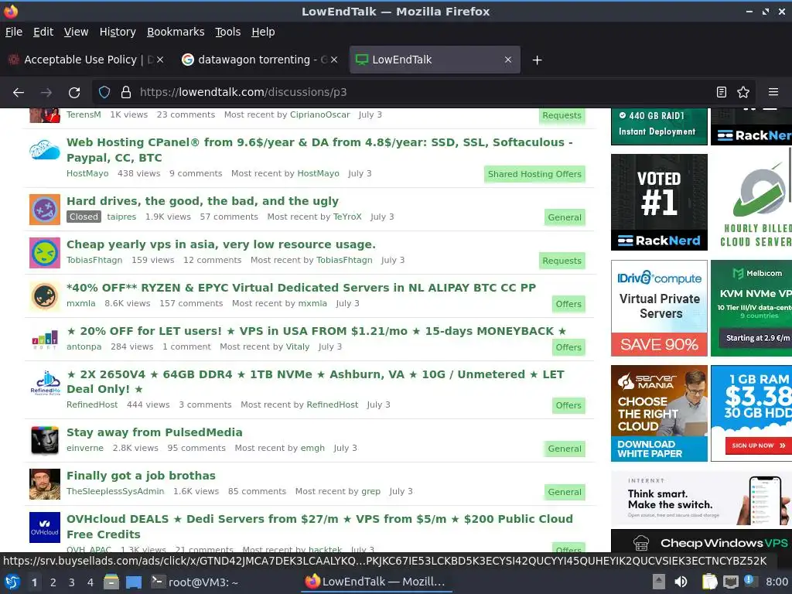
Task: Open antonpa's avatar icon
Action: (44, 340)
